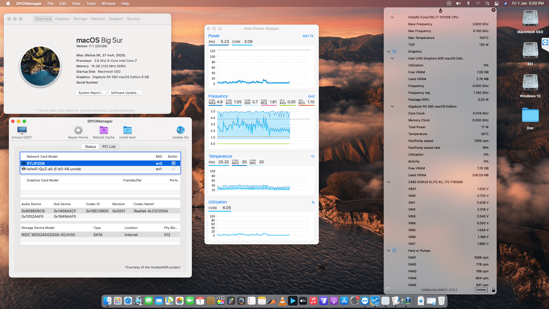Switch to the Storage tab
This screenshot has width=549, height=309.
tap(80, 19)
